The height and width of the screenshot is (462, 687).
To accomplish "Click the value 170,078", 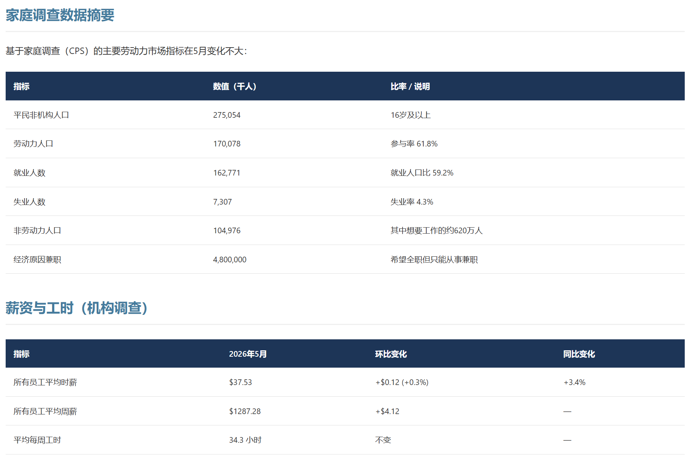I will point(227,144).
